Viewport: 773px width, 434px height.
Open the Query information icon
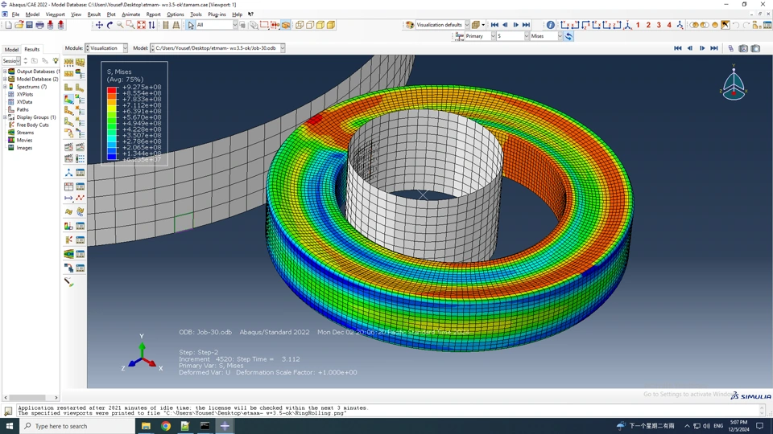tap(550, 25)
